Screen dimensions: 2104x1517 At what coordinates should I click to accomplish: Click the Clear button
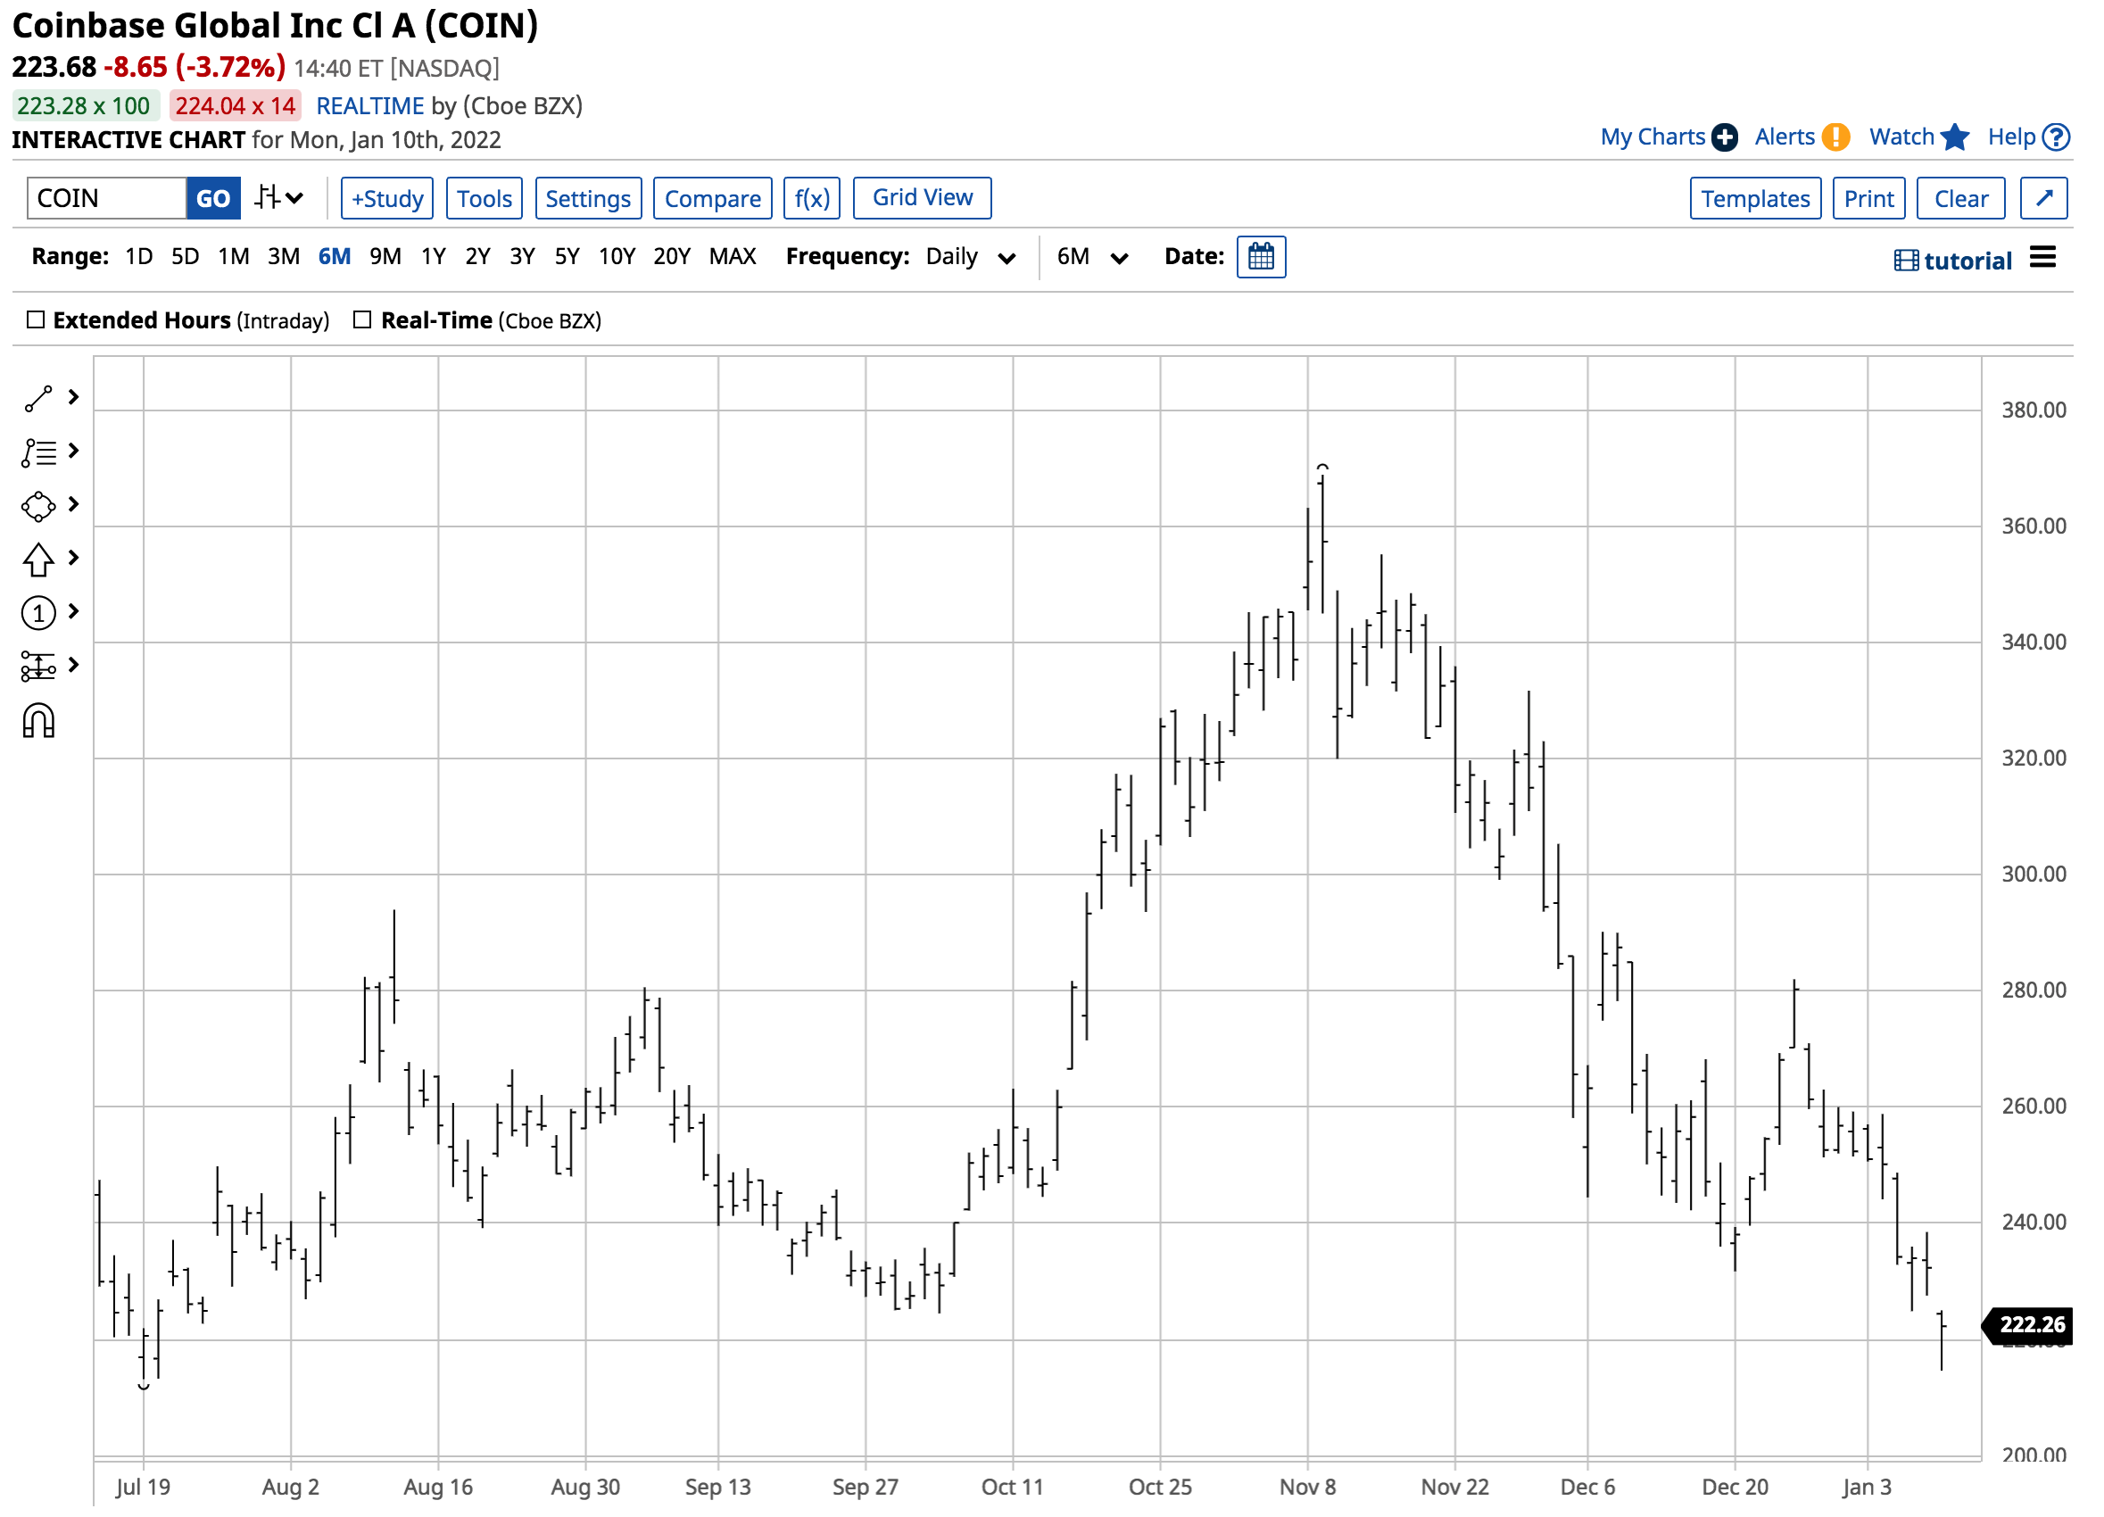[x=1961, y=199]
